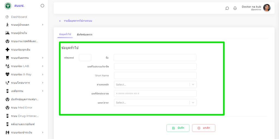Open the Drug-Interaction system menu item
The width and height of the screenshot is (279, 139).
click(25, 116)
